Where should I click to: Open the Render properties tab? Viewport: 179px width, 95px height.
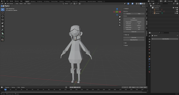coord(149,39)
